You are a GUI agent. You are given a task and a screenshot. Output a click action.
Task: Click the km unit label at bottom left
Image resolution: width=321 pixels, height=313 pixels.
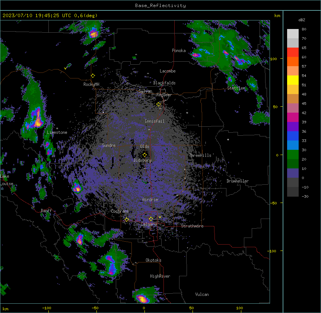click(6, 309)
